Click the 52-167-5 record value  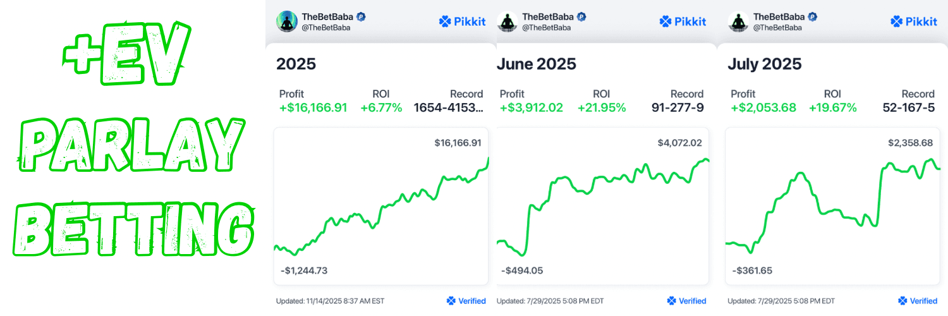tap(908, 107)
